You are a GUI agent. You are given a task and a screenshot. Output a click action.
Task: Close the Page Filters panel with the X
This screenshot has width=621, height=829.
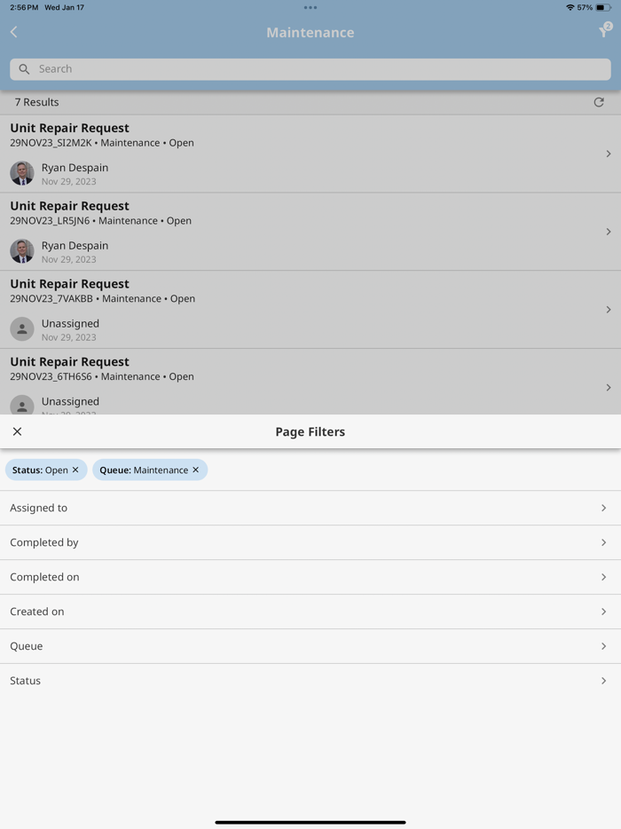click(17, 430)
